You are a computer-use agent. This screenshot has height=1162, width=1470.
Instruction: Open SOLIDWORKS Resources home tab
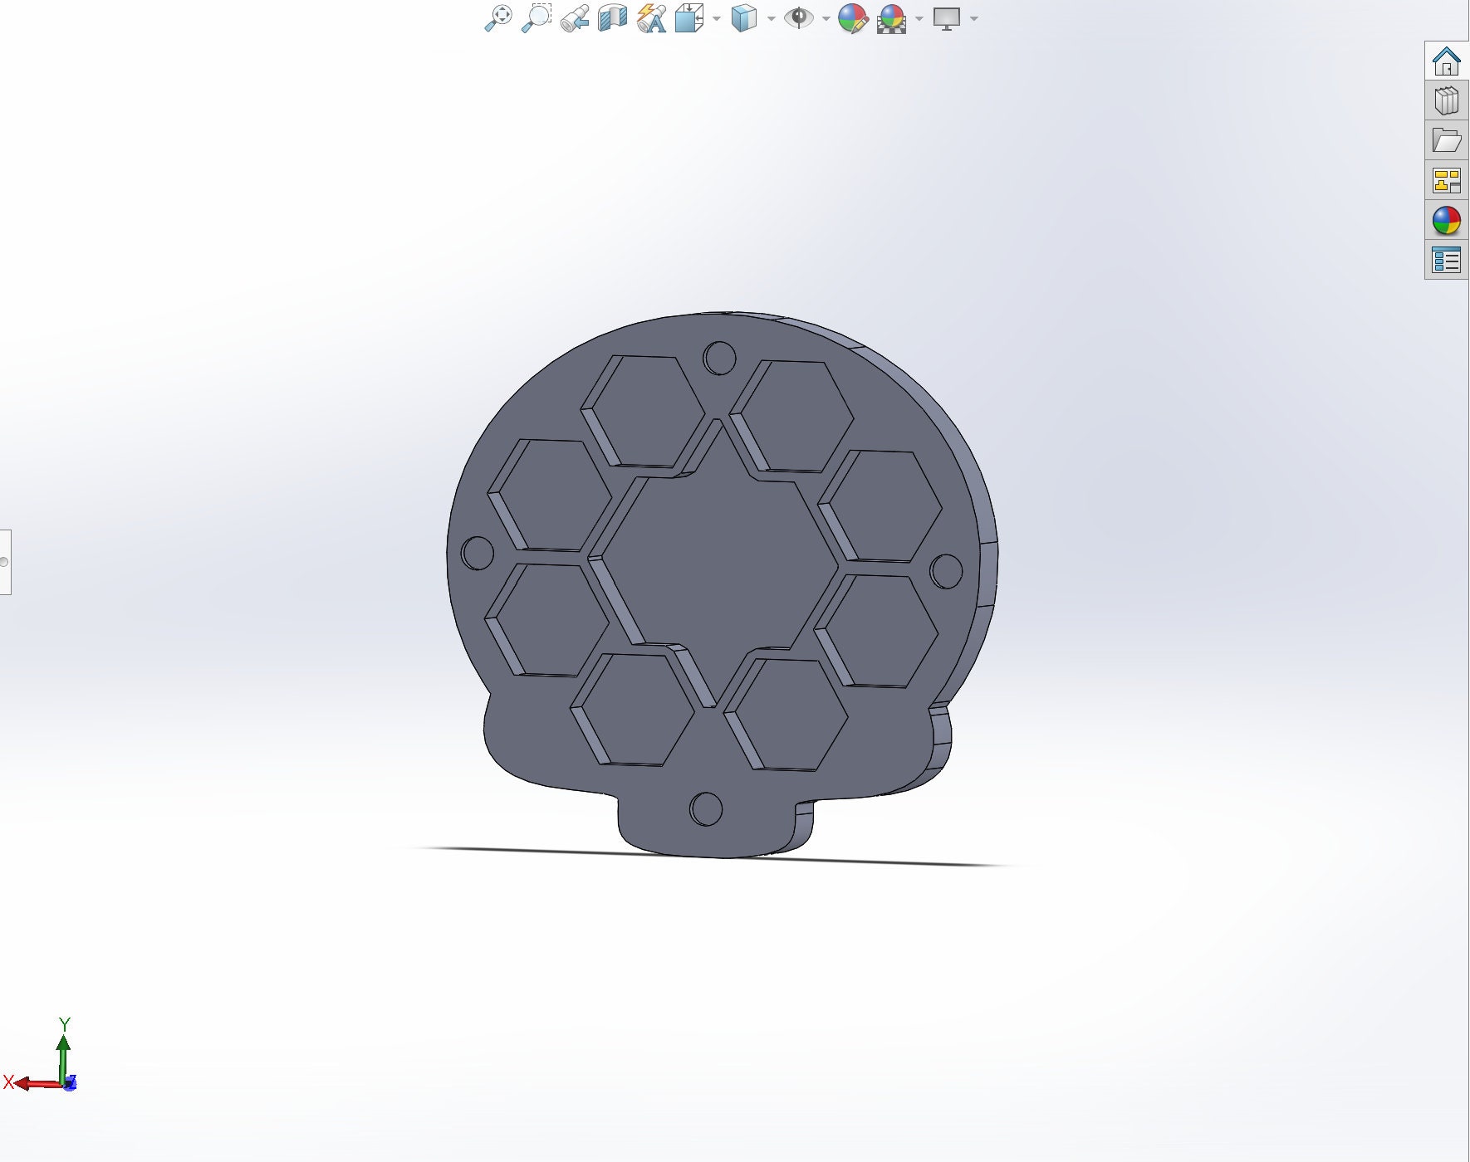click(x=1446, y=61)
